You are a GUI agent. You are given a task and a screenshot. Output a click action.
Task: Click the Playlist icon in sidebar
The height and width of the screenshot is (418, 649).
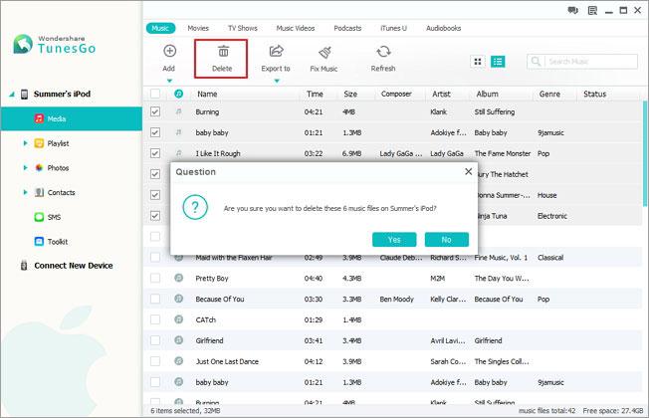point(39,143)
